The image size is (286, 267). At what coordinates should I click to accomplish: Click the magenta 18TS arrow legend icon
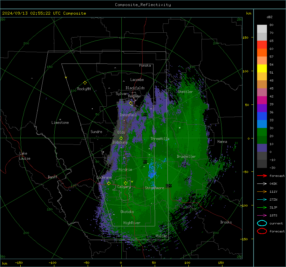tap(262, 216)
